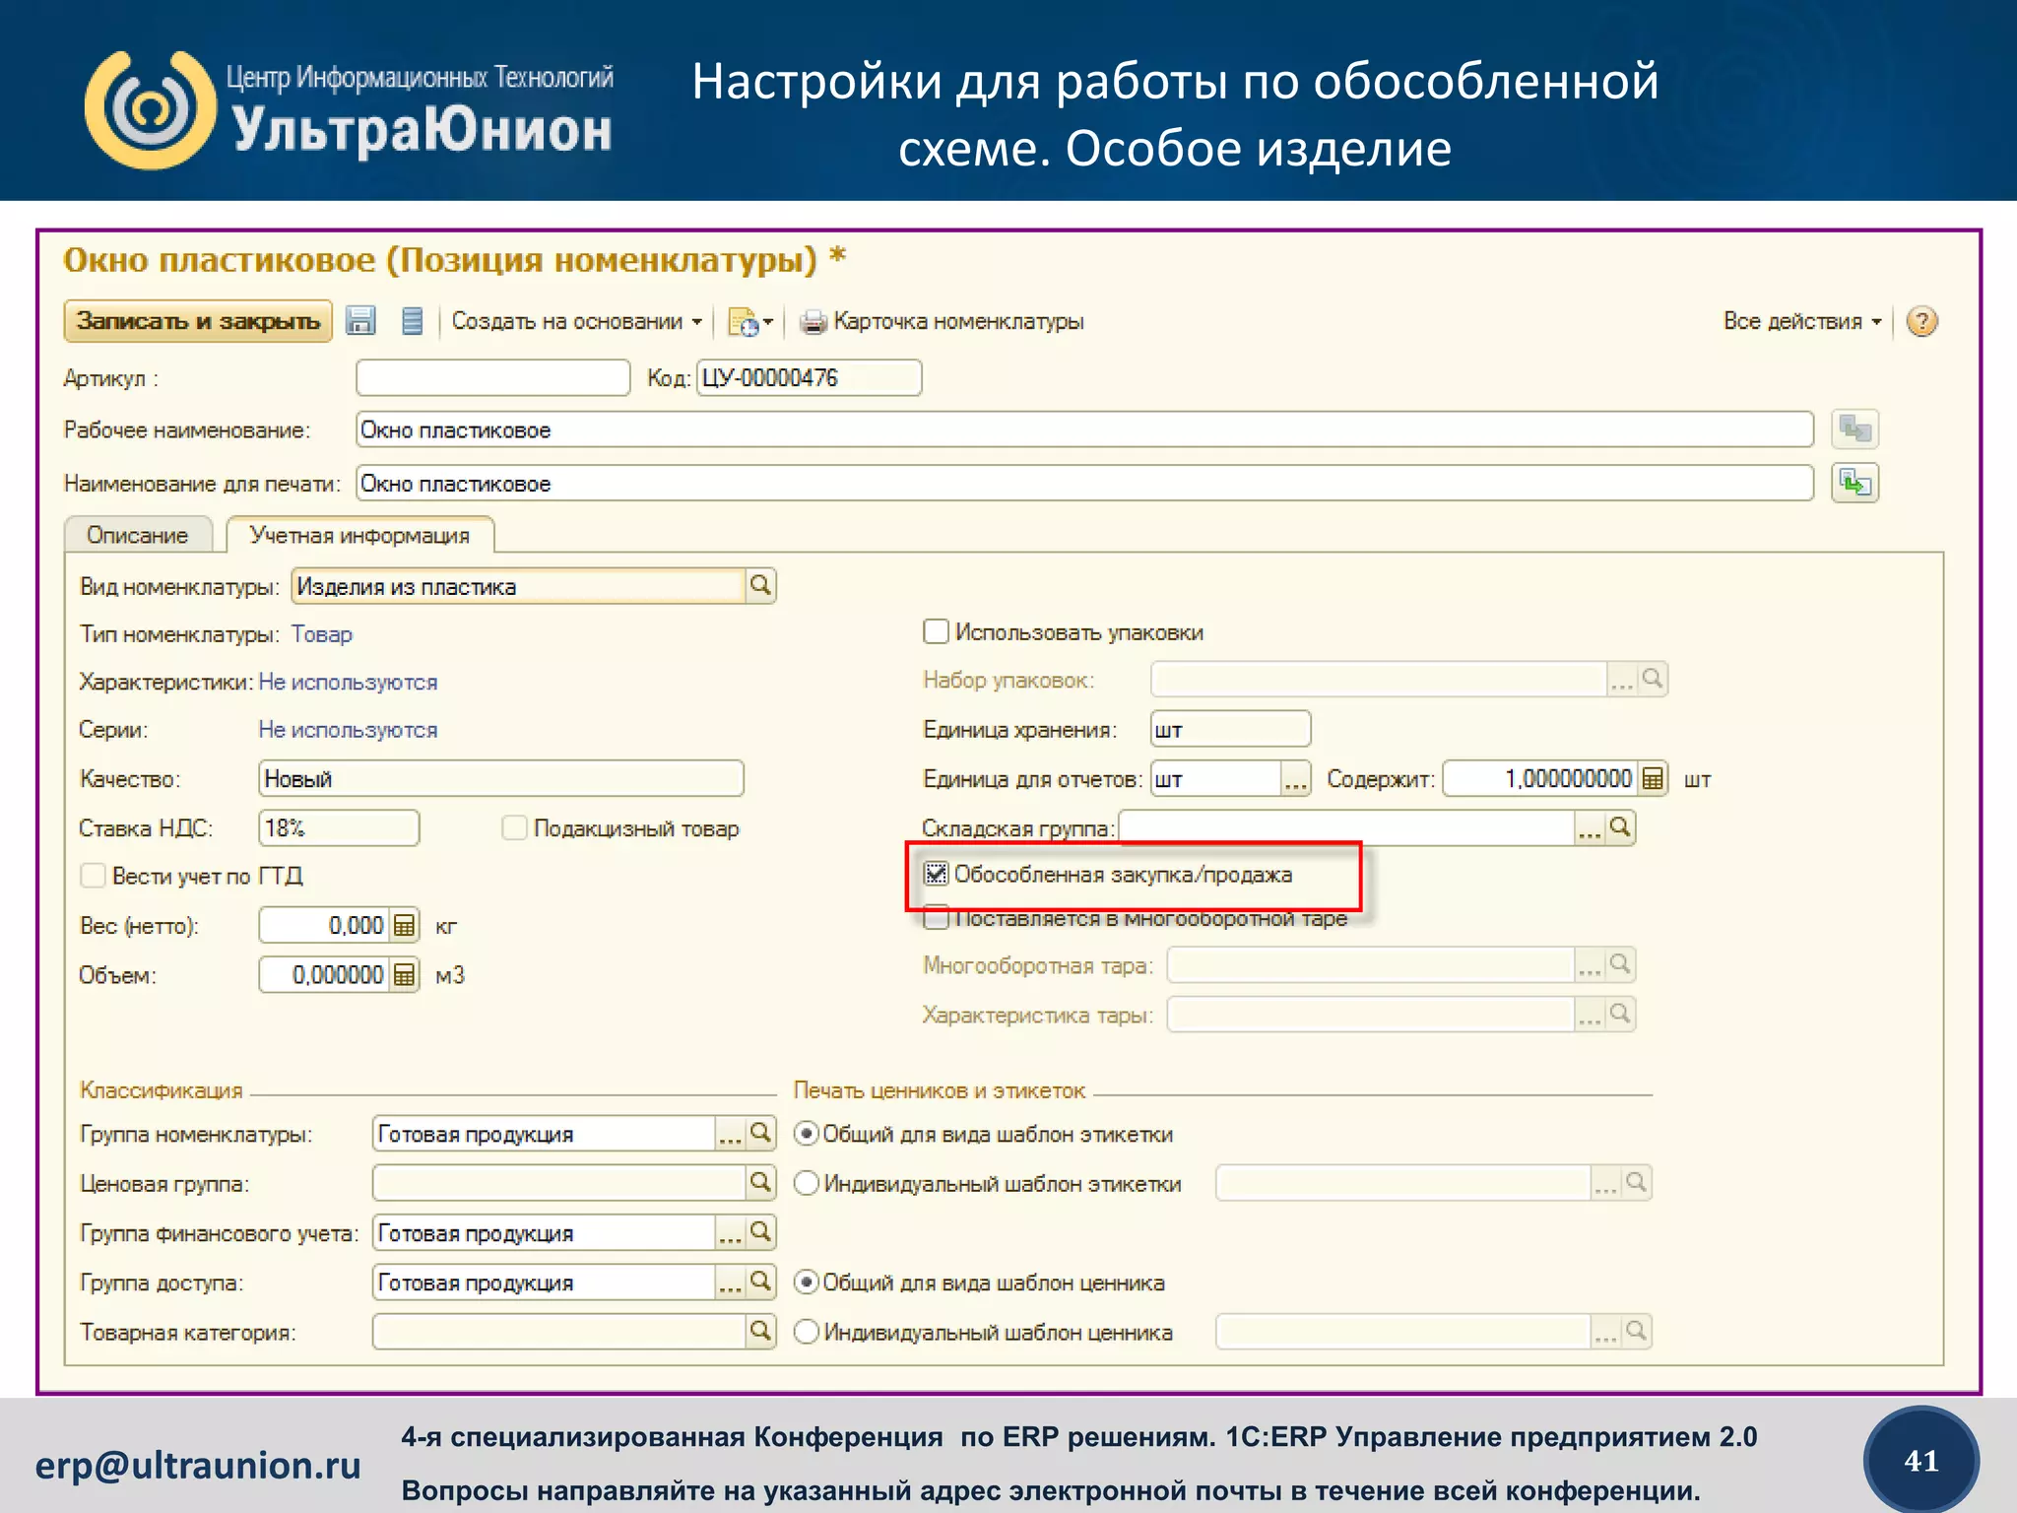Screen dimensions: 2017x1513
Task: Open the Вид номенклатуры lookup magnifier
Action: pos(760,586)
